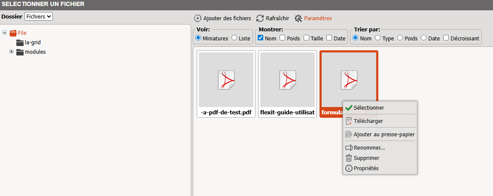Choose Renommer... from the context menu
This screenshot has width=493, height=196.
pos(369,148)
